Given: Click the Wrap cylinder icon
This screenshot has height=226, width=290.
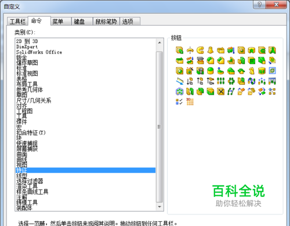Looking at the screenshot, I should [x=262, y=71].
